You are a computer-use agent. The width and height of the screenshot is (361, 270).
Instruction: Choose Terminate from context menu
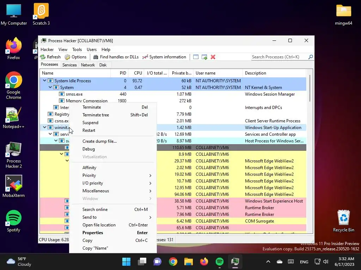[x=113, y=107]
